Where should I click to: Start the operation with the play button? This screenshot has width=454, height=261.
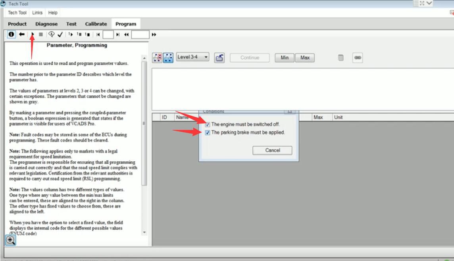click(x=33, y=34)
